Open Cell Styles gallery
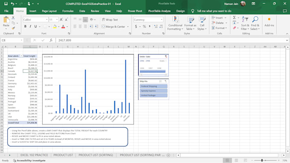The height and width of the screenshot is (163, 290). click(202, 23)
